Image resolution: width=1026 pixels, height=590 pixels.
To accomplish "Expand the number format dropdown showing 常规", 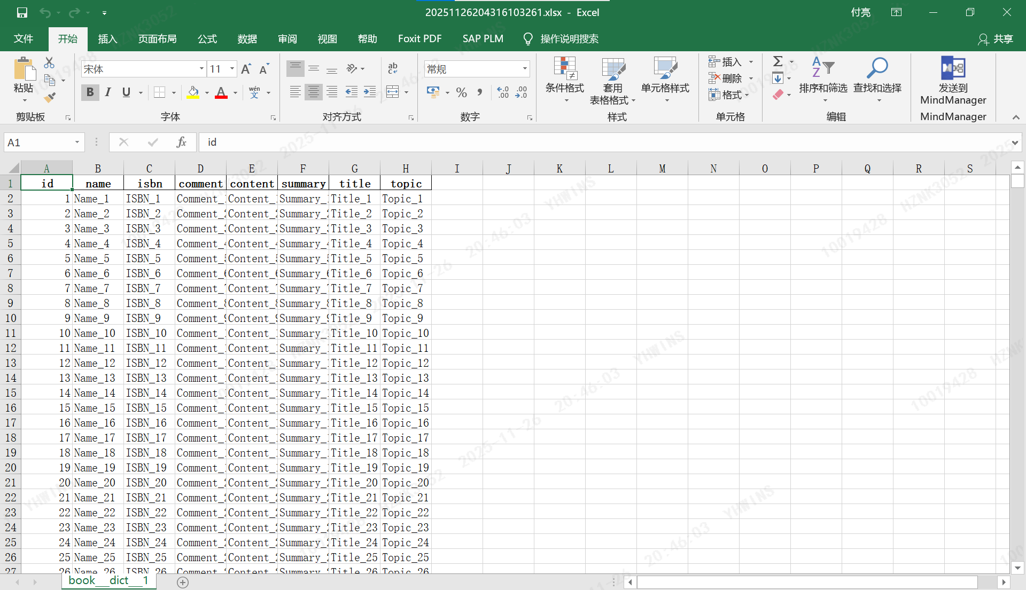I will pyautogui.click(x=525, y=69).
